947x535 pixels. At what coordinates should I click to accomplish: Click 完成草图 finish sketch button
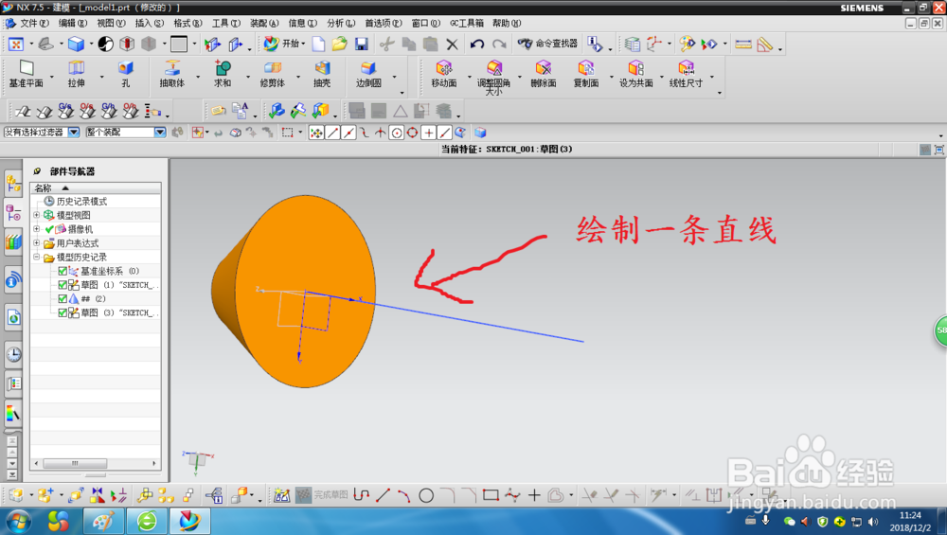(321, 495)
